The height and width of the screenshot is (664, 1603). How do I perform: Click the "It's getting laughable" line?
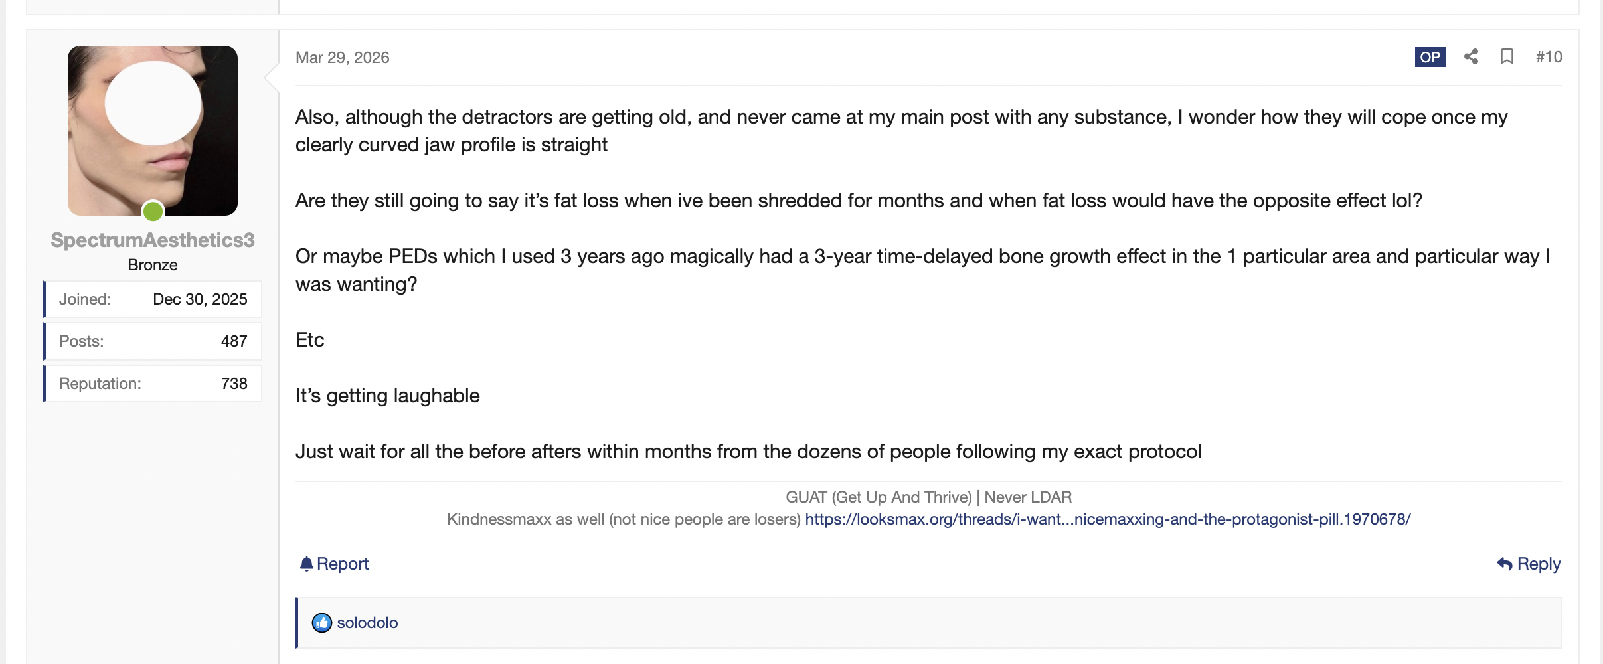point(388,396)
